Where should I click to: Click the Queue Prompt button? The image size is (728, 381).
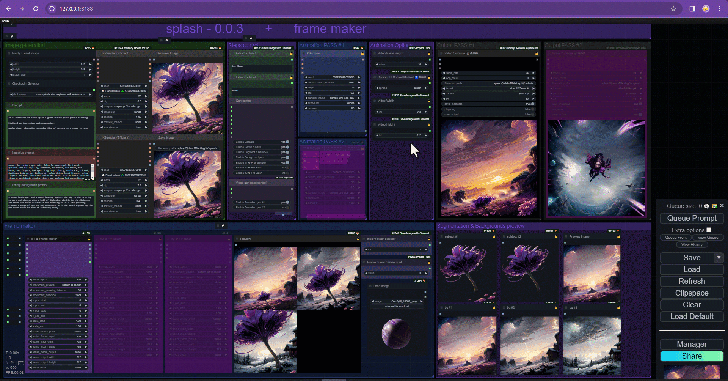pos(692,218)
